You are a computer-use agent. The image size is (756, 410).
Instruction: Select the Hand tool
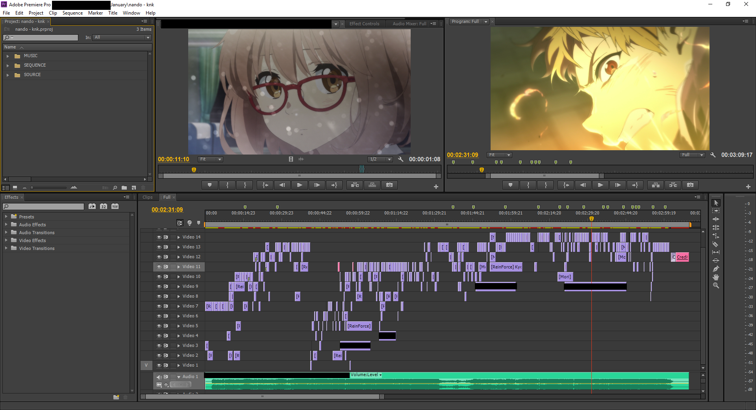716,277
